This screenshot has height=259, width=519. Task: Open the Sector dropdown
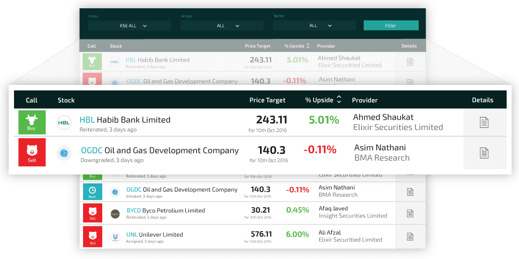315,25
